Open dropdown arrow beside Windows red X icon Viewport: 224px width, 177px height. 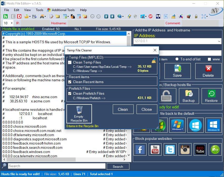pyautogui.click(x=146, y=17)
